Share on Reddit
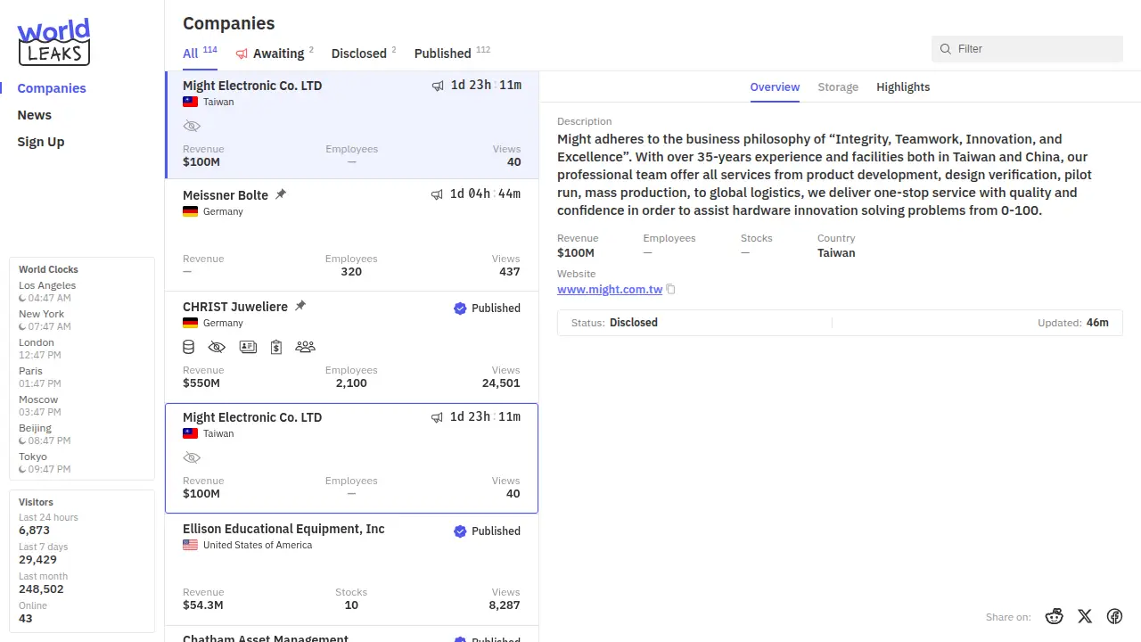This screenshot has height=642, width=1141. 1055,616
